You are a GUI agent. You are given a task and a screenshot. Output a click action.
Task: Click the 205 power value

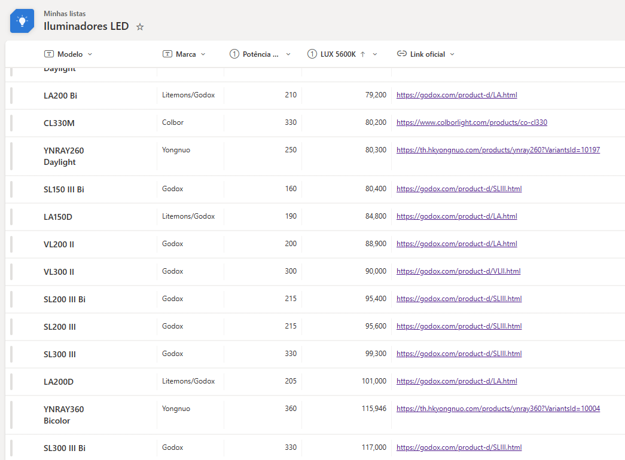291,381
